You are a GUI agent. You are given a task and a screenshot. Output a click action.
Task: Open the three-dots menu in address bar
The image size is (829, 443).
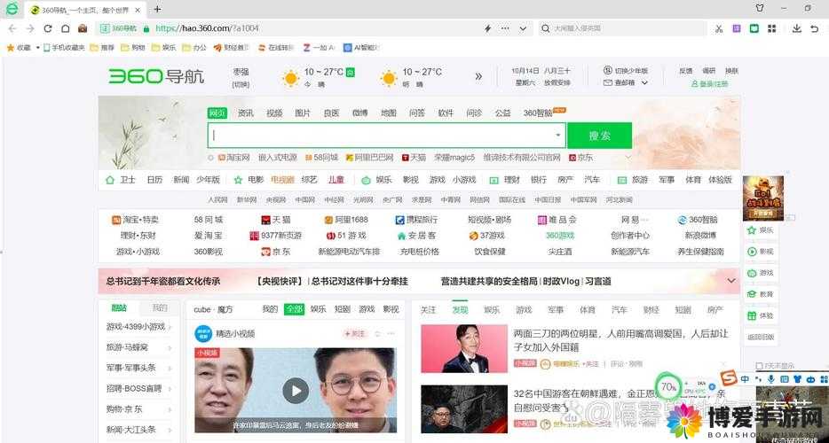[x=505, y=28]
